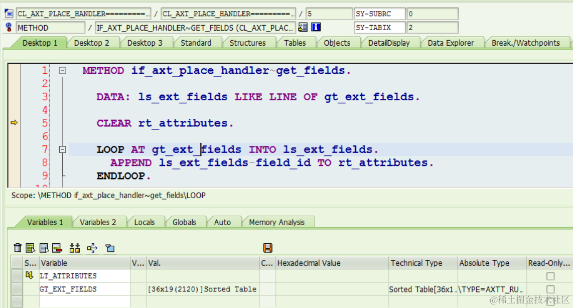
Task: Click the Variable column header
Action: tap(85, 263)
